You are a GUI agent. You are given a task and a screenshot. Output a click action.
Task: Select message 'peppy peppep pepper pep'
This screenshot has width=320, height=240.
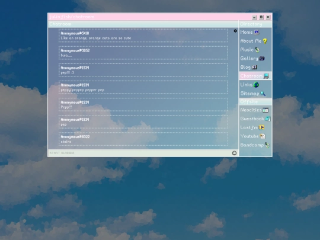[82, 90]
